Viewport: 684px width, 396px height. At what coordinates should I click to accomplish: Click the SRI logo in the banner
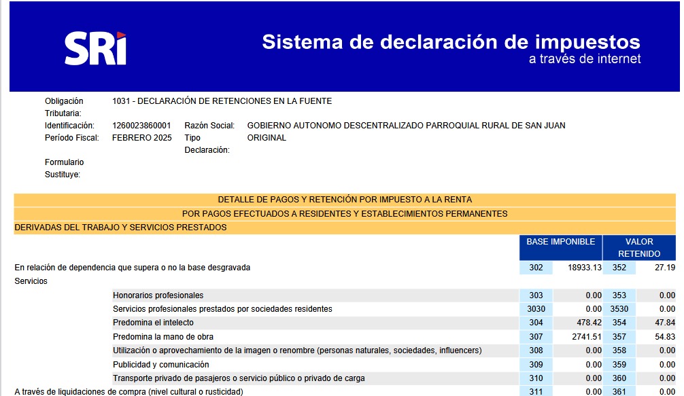coord(96,48)
